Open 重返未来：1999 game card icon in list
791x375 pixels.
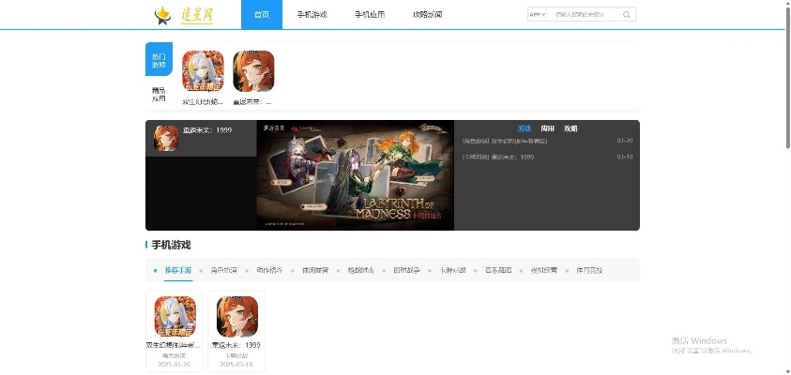coord(237,317)
